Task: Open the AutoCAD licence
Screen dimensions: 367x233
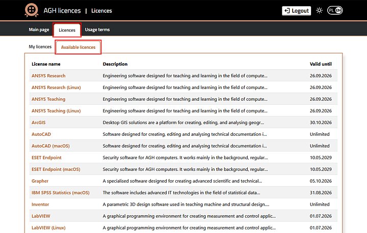Action: pos(41,134)
